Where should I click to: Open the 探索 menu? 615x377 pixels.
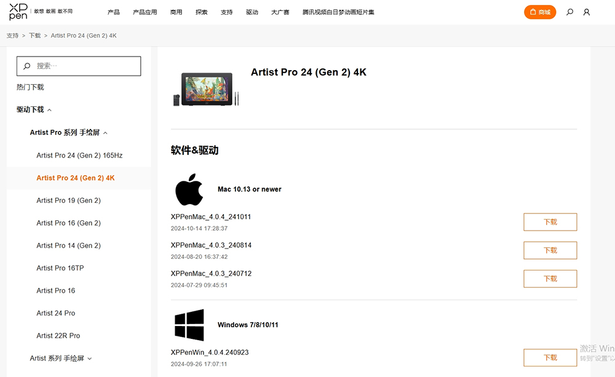coord(201,12)
